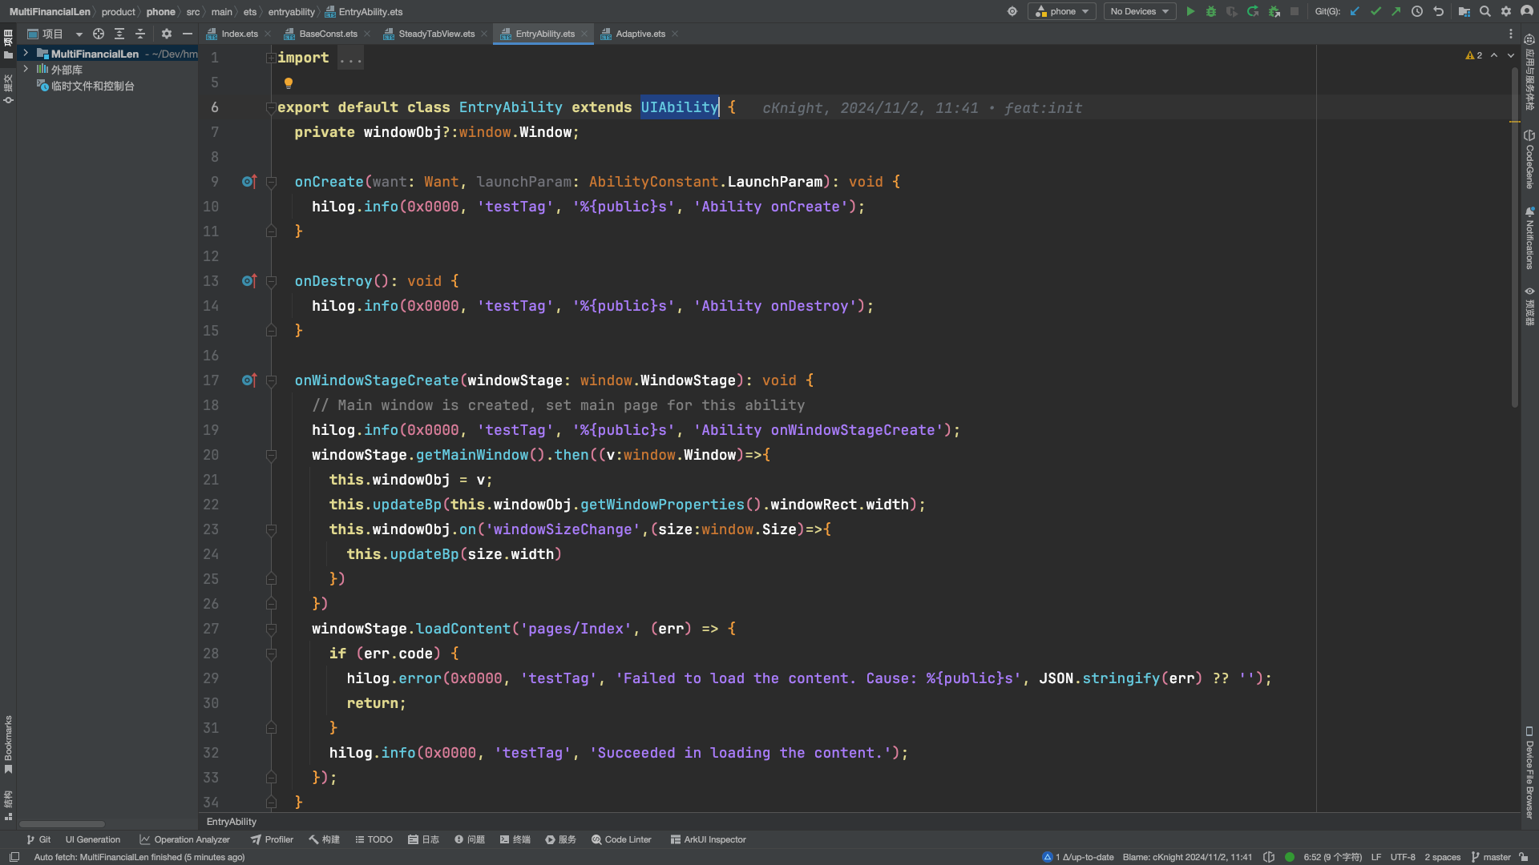1539x865 pixels.
Task: Toggle the Notifications side panel
Action: pos(1529,238)
